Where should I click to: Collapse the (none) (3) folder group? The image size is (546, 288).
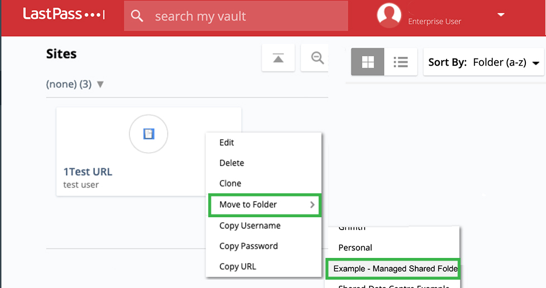(x=100, y=85)
